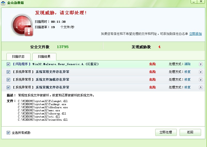
Task: Click the 发现威胁，请立即处理 warning headline
Action: pyautogui.click(x=61, y=13)
